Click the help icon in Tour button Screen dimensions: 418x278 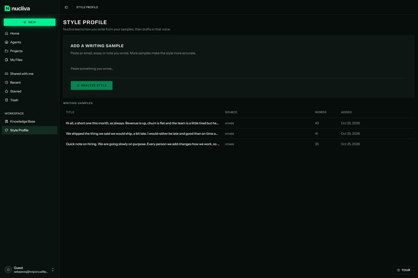(398, 270)
